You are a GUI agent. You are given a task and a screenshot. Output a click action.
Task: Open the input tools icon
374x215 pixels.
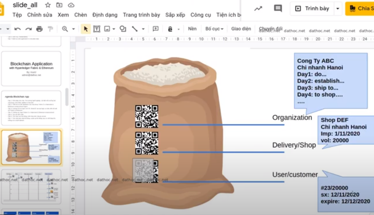[x=170, y=29]
